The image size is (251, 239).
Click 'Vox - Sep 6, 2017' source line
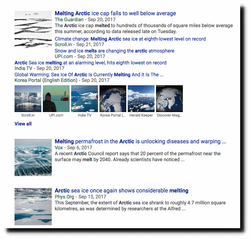73,148
